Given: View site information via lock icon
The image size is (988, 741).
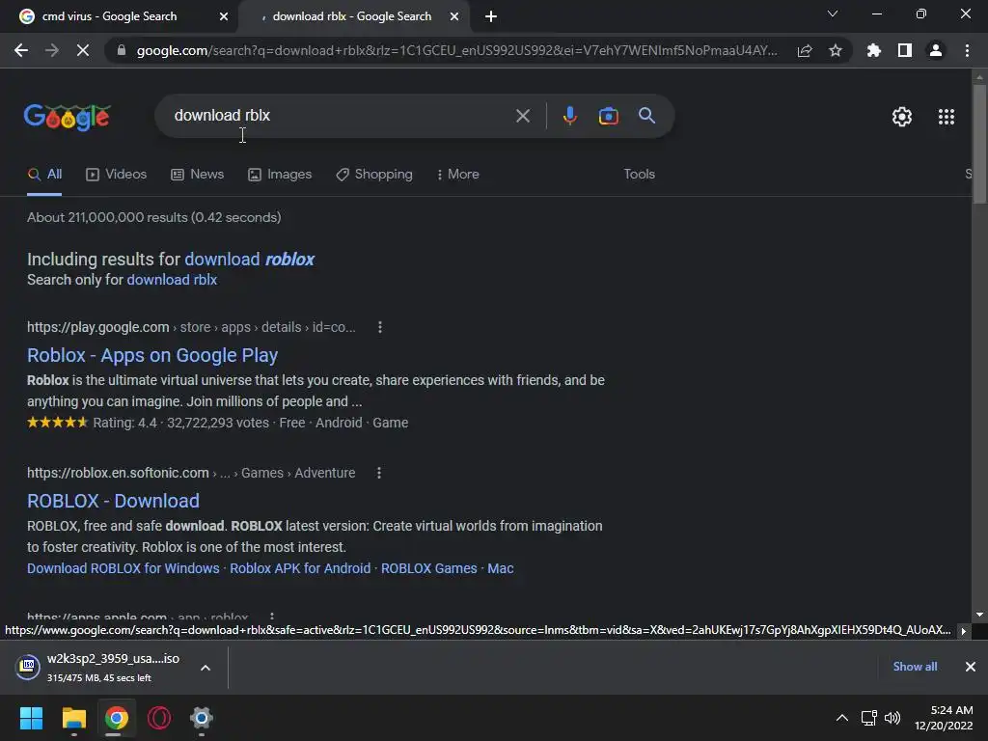Looking at the screenshot, I should [x=122, y=50].
